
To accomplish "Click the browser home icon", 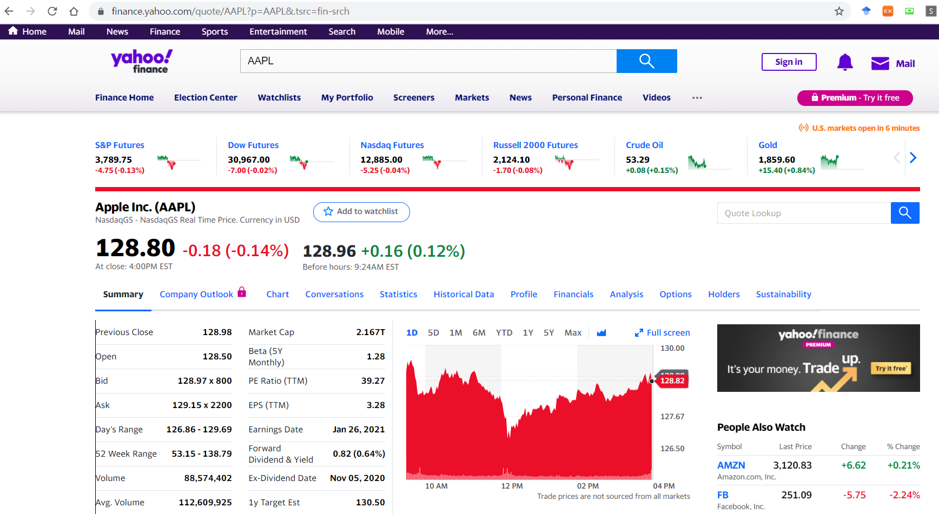I will coord(74,11).
